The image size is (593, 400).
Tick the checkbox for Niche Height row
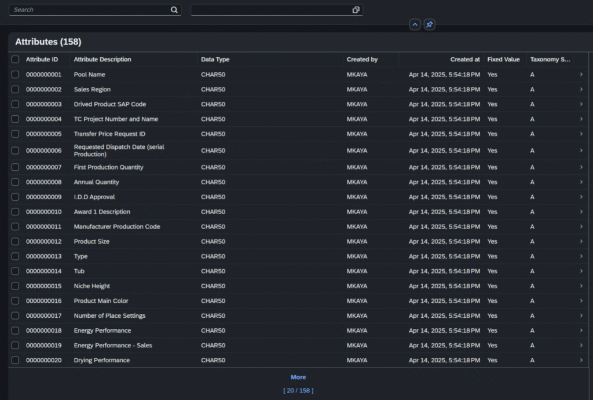tap(15, 286)
